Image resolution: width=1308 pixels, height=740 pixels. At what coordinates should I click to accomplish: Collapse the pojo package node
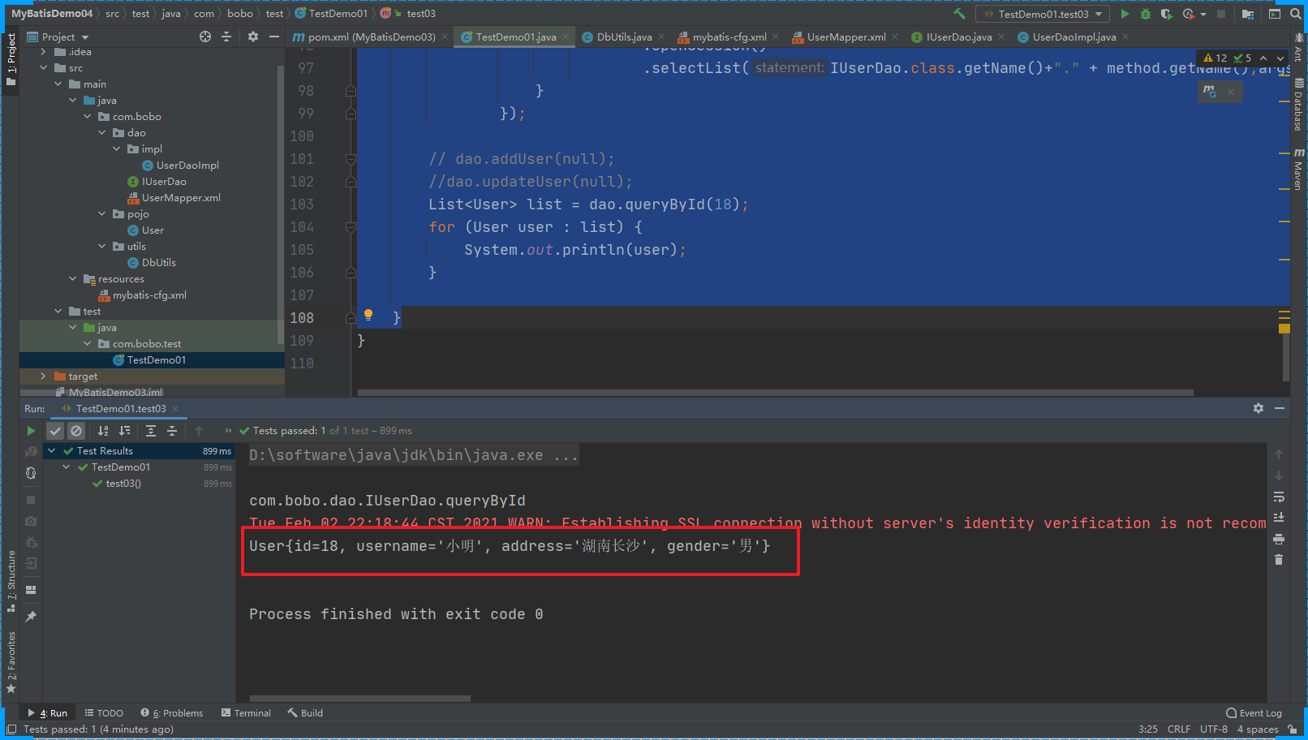(102, 214)
